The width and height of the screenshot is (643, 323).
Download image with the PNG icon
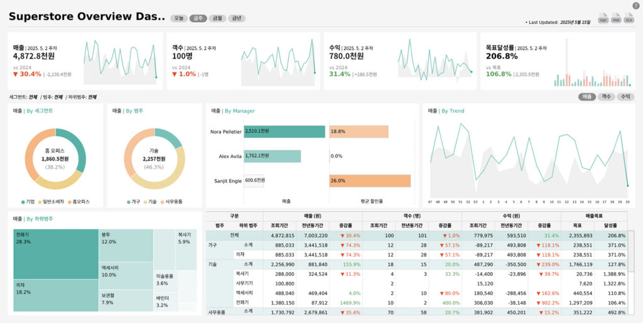pos(616,18)
